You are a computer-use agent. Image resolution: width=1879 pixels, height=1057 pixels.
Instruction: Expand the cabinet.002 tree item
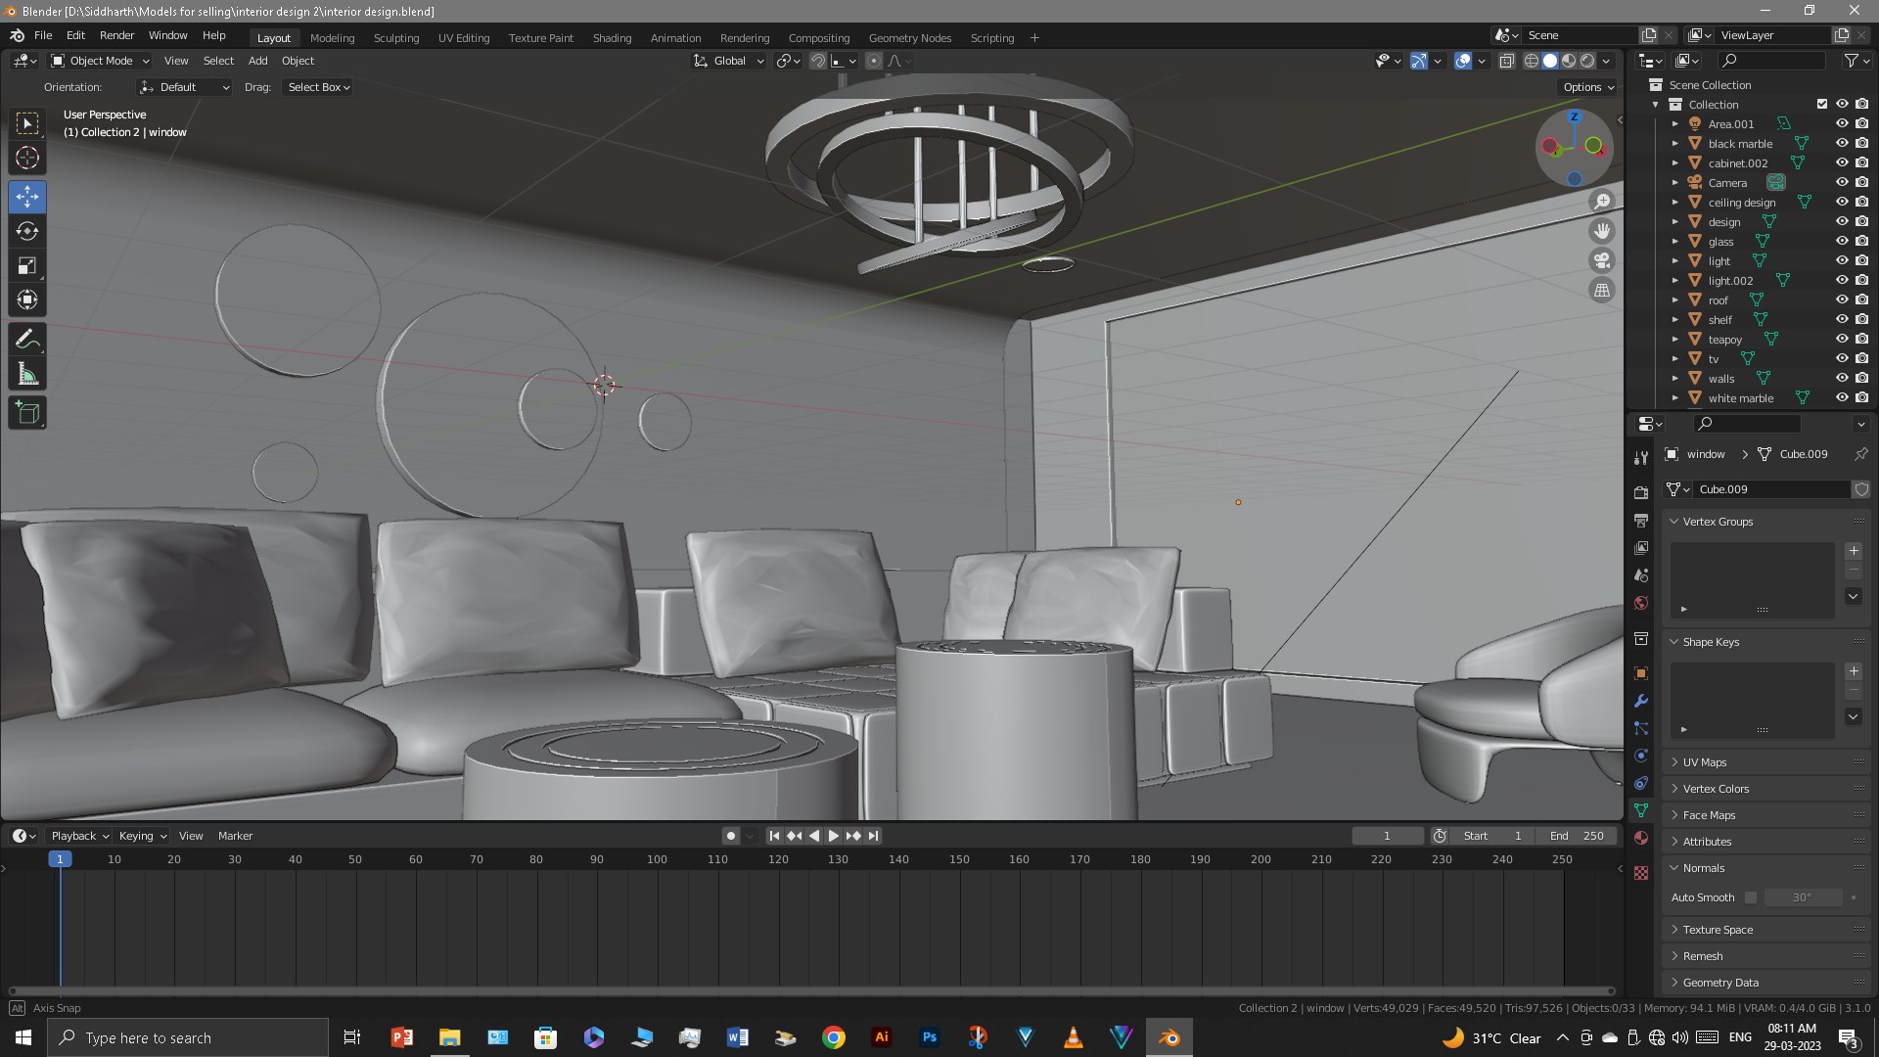1674,162
